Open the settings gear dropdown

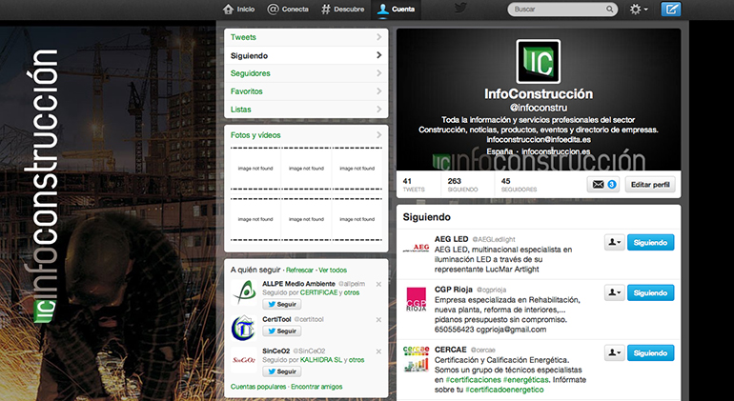pos(639,10)
